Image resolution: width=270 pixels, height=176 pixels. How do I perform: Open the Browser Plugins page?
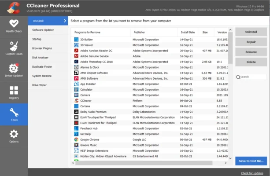point(42,48)
